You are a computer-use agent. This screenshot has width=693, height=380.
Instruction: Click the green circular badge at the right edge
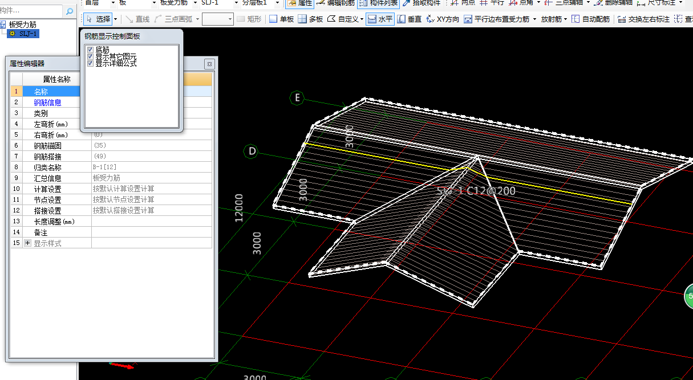coord(688,296)
